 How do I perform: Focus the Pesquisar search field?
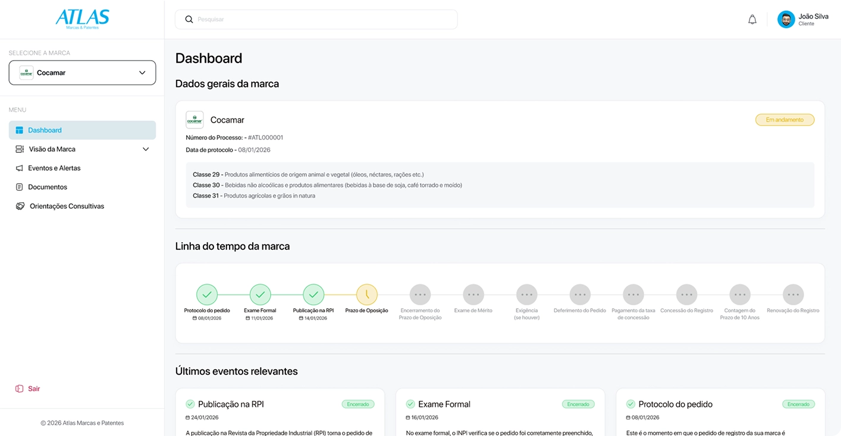coord(316,20)
